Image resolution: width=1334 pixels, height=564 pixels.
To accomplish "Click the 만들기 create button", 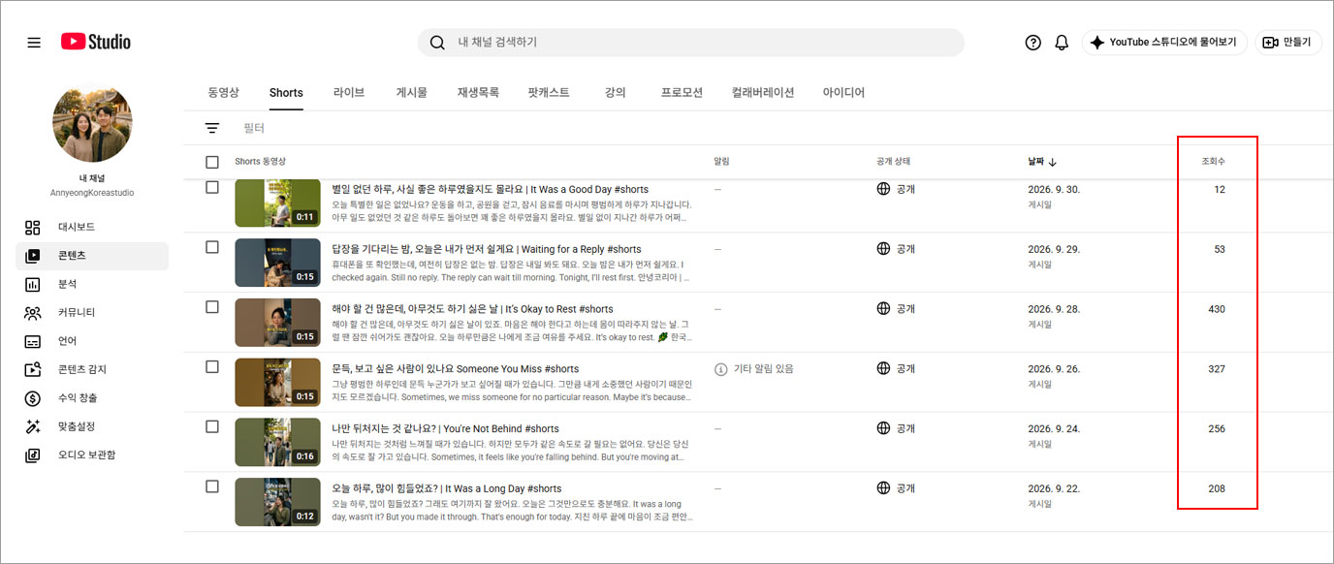I will (x=1287, y=43).
